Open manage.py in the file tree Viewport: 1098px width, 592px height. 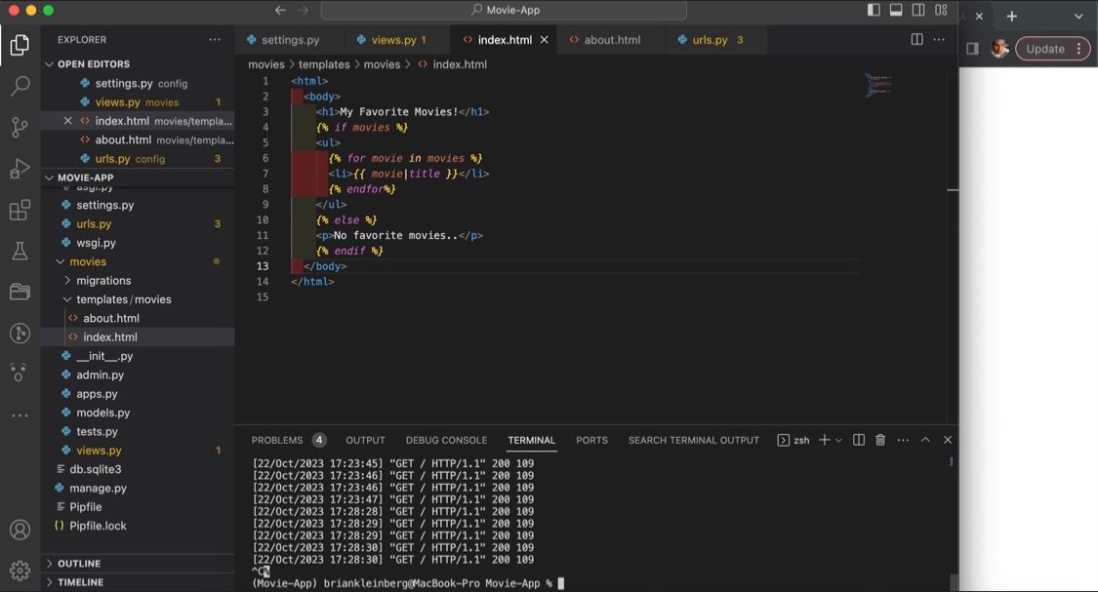coord(138,488)
